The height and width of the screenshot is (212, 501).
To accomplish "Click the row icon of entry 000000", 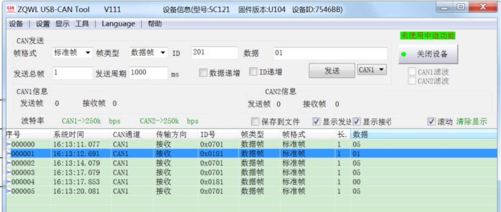I will (x=8, y=144).
